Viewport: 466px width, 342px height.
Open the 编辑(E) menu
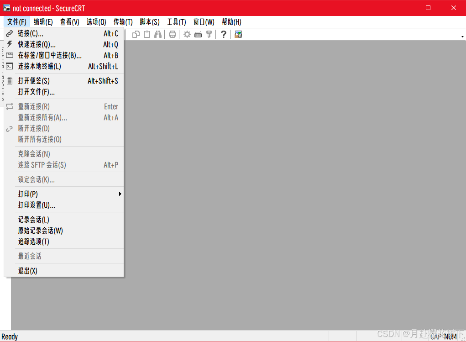click(x=43, y=22)
